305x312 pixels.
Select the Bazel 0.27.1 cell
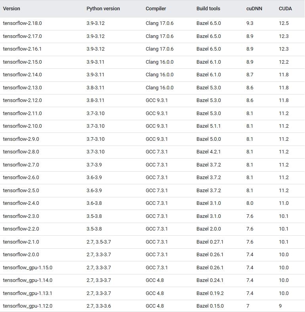(x=210, y=242)
